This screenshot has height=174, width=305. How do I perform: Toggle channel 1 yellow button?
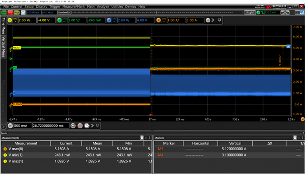tap(10, 20)
